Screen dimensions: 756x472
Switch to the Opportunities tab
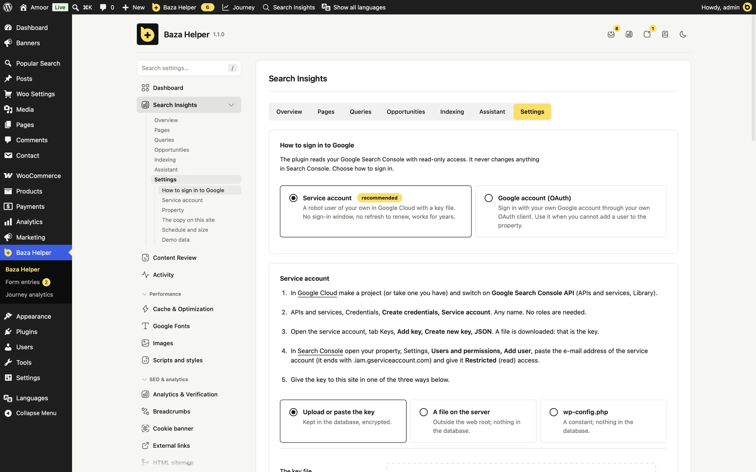point(406,111)
